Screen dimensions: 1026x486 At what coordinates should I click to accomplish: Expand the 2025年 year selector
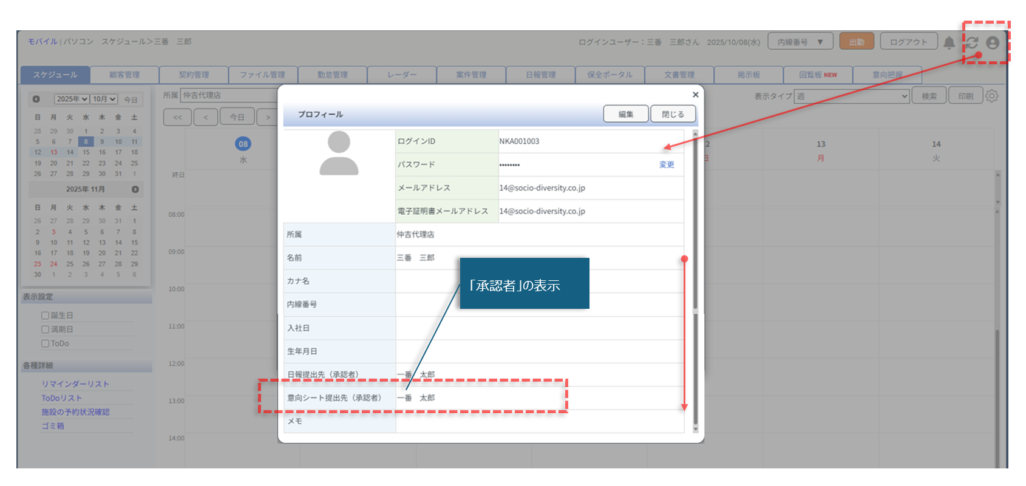pos(72,99)
